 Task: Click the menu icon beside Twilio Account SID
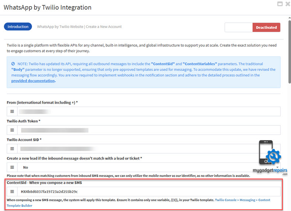[x=12, y=149]
